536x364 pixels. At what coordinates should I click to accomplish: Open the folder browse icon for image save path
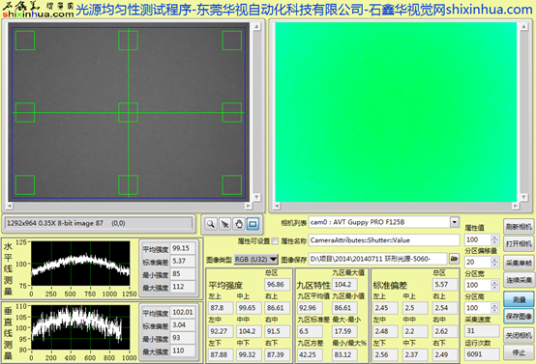[454, 259]
